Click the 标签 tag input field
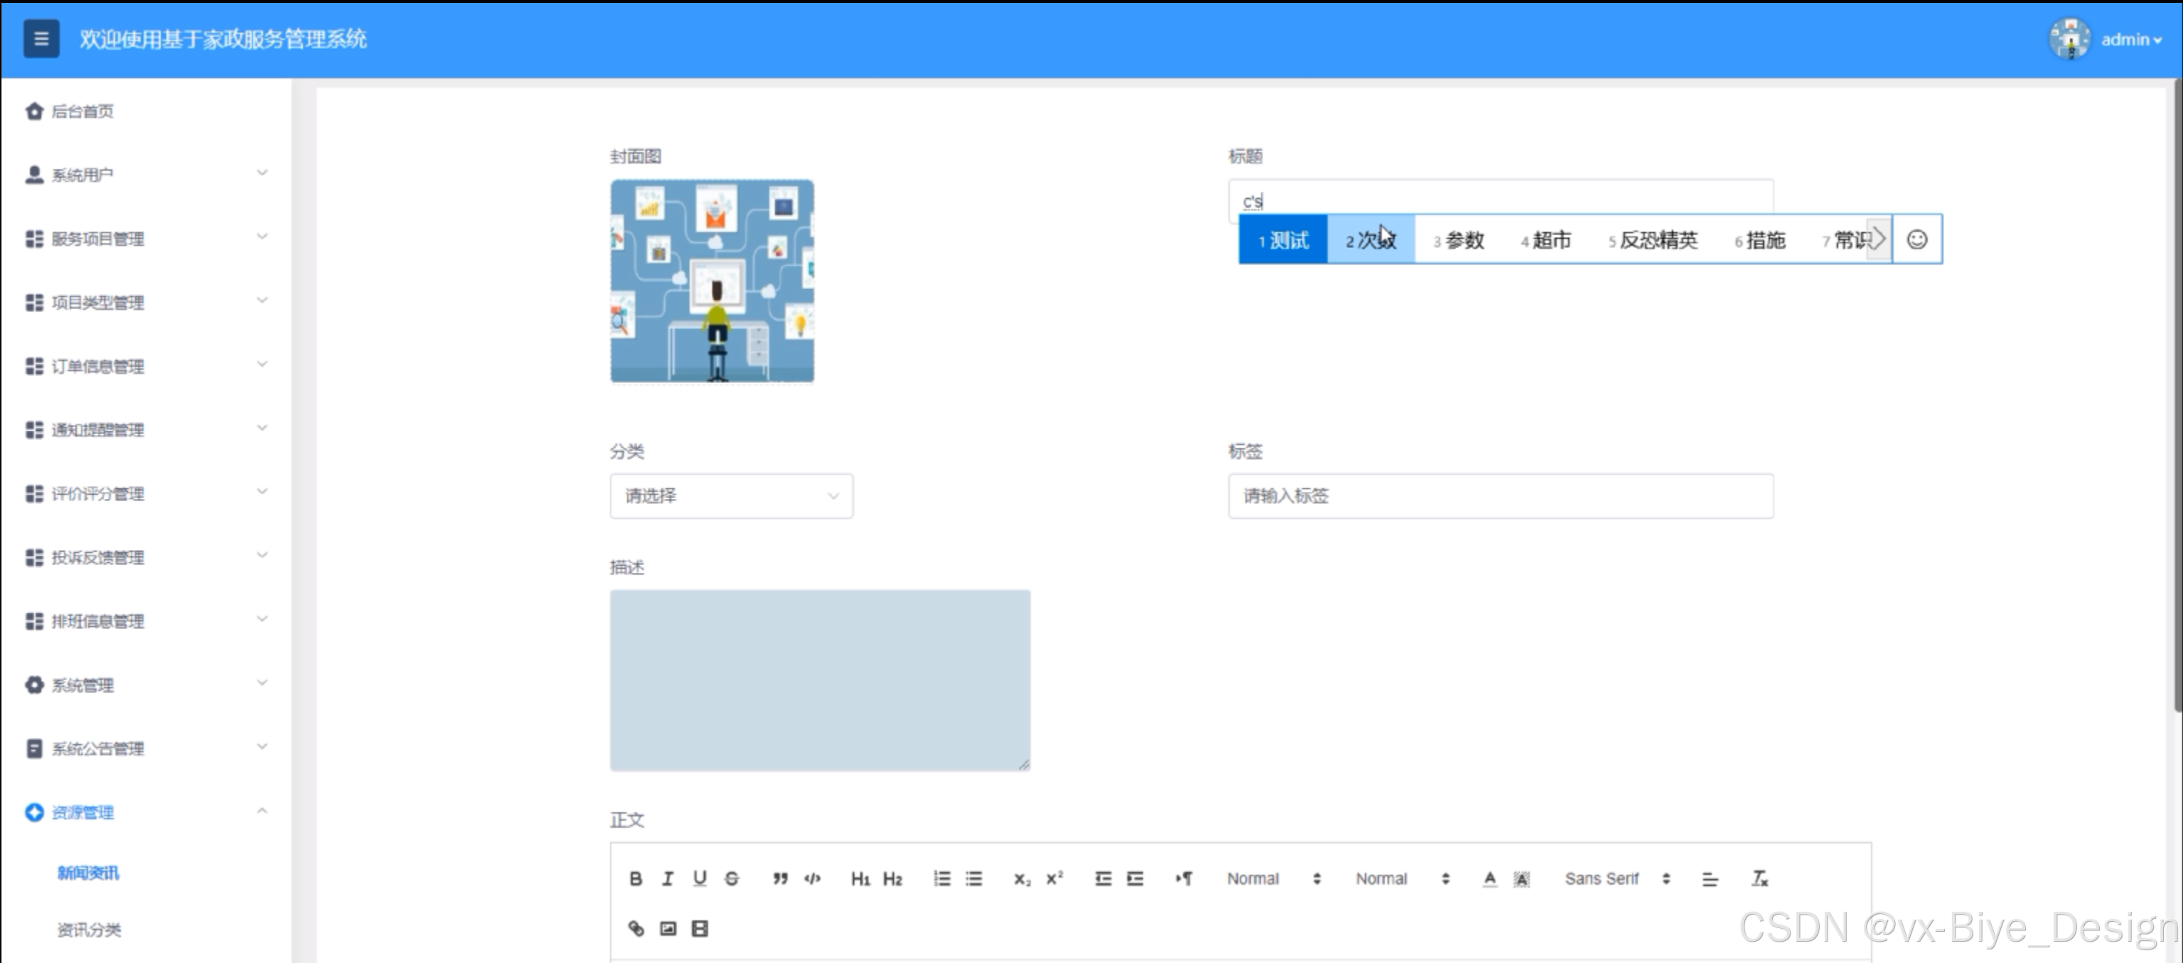The width and height of the screenshot is (2183, 963). 1500,495
